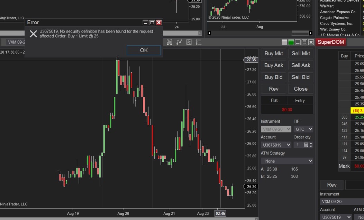
Task: Open the TIF dropdown showing GTC
Action: (303, 129)
